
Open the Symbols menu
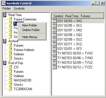click(x=19, y=8)
